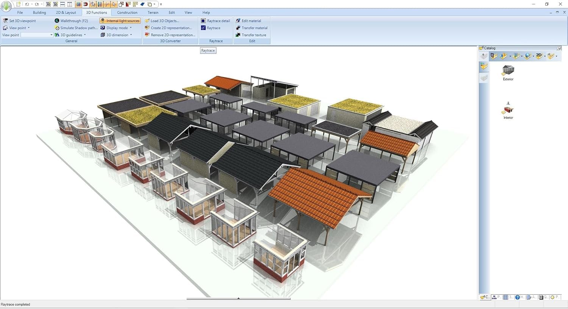The height and width of the screenshot is (309, 568).
Task: Expand the 3D dimension dropdown
Action: pos(131,35)
